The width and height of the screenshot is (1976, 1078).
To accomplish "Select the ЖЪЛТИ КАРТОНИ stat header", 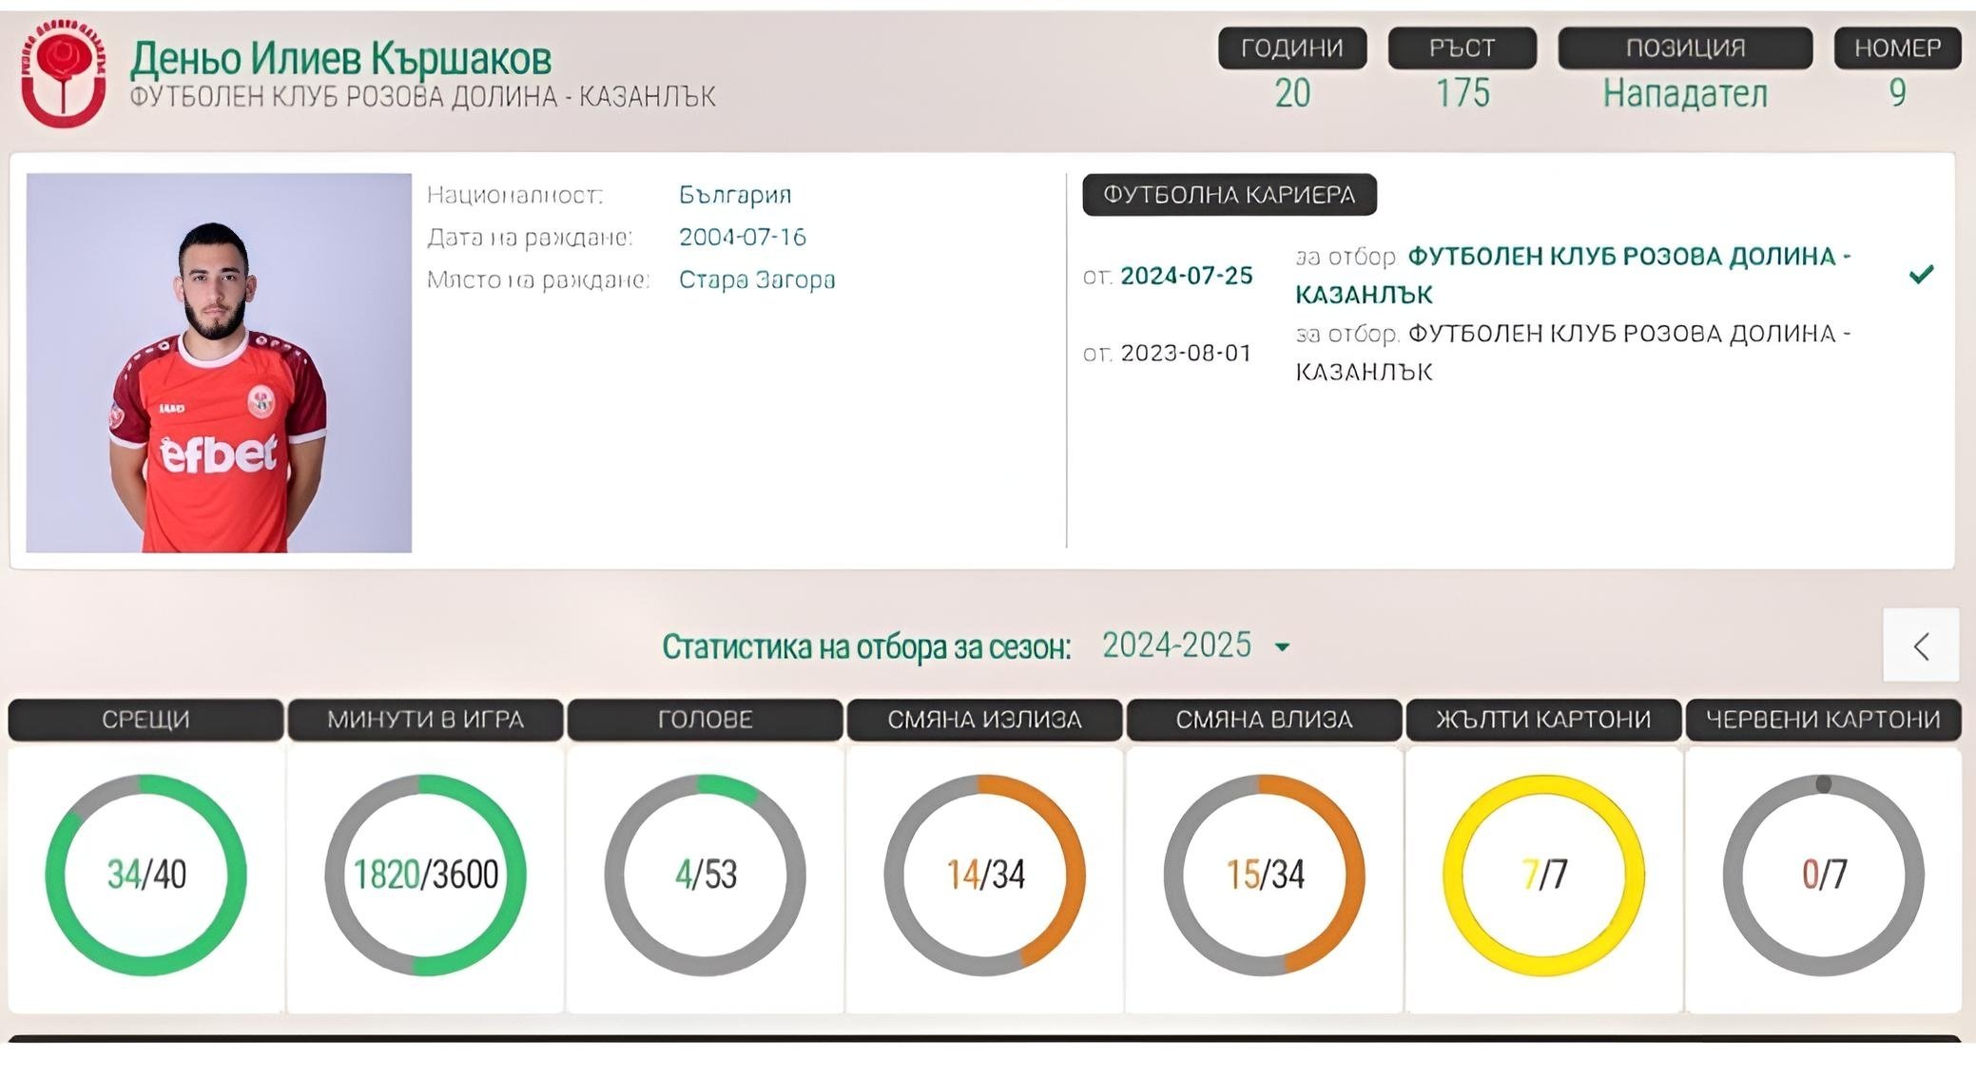I will 1543,720.
